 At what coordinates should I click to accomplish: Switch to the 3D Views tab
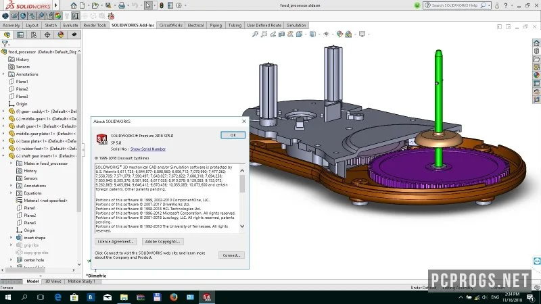53,282
